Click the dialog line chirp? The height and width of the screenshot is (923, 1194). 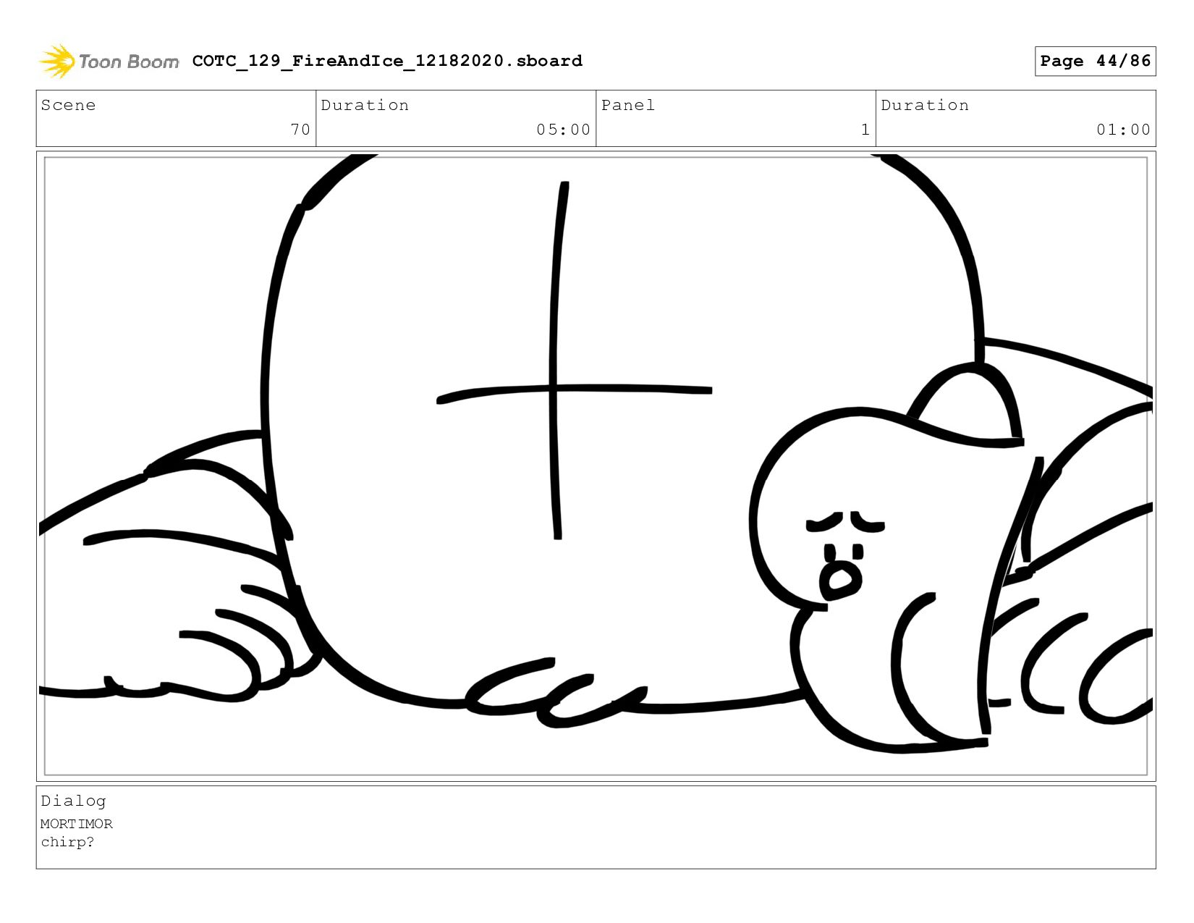coord(67,842)
